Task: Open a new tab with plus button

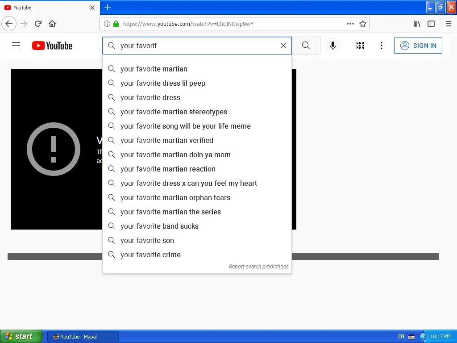Action: pos(108,7)
